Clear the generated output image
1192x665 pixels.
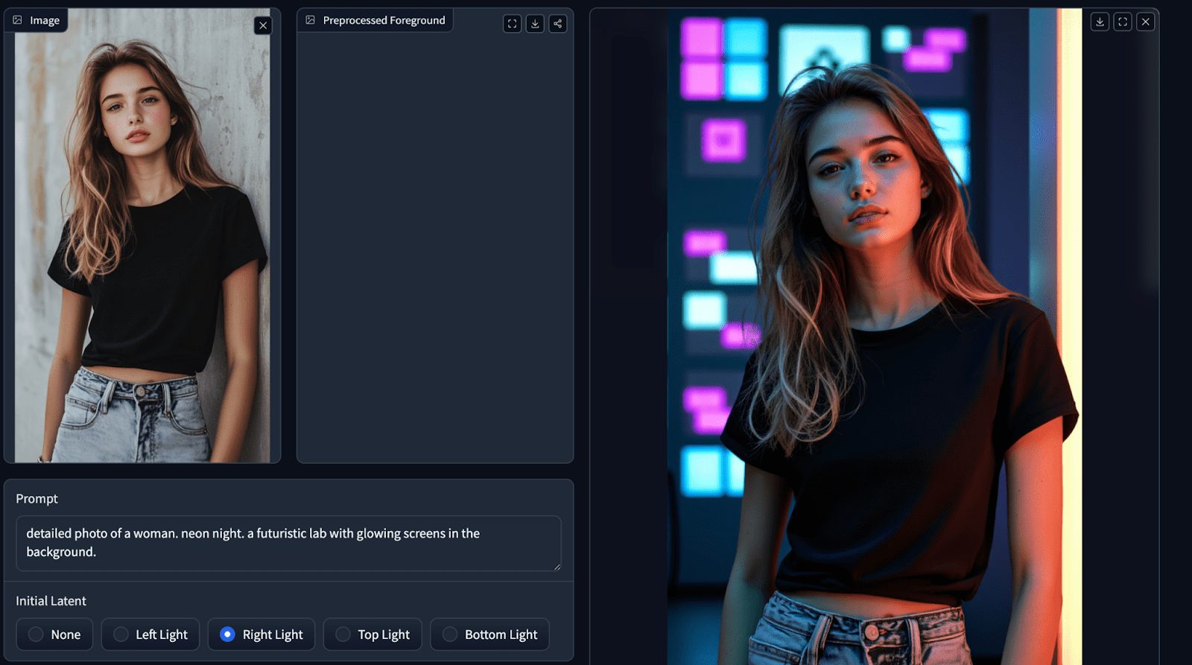pos(1146,22)
